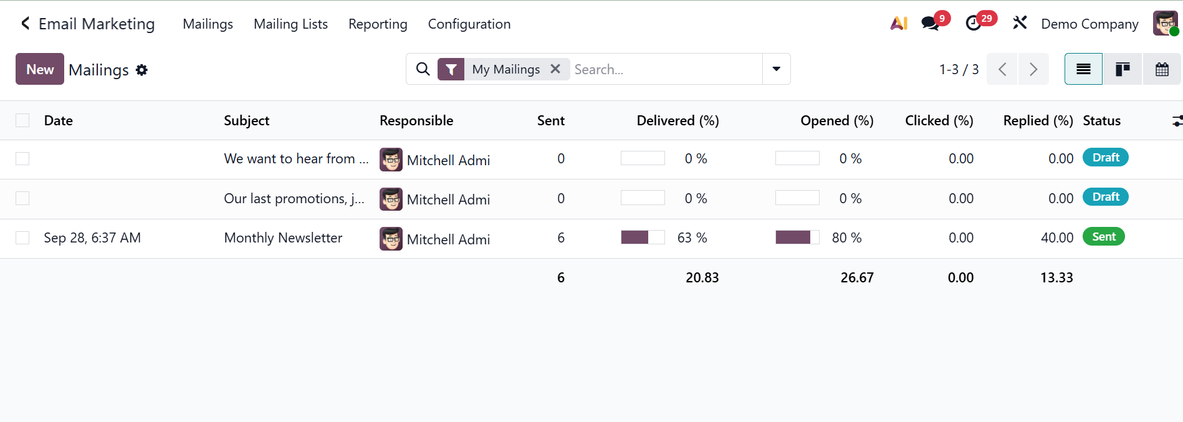Switch to Calendar view
Image resolution: width=1183 pixels, height=422 pixels.
[x=1162, y=69]
